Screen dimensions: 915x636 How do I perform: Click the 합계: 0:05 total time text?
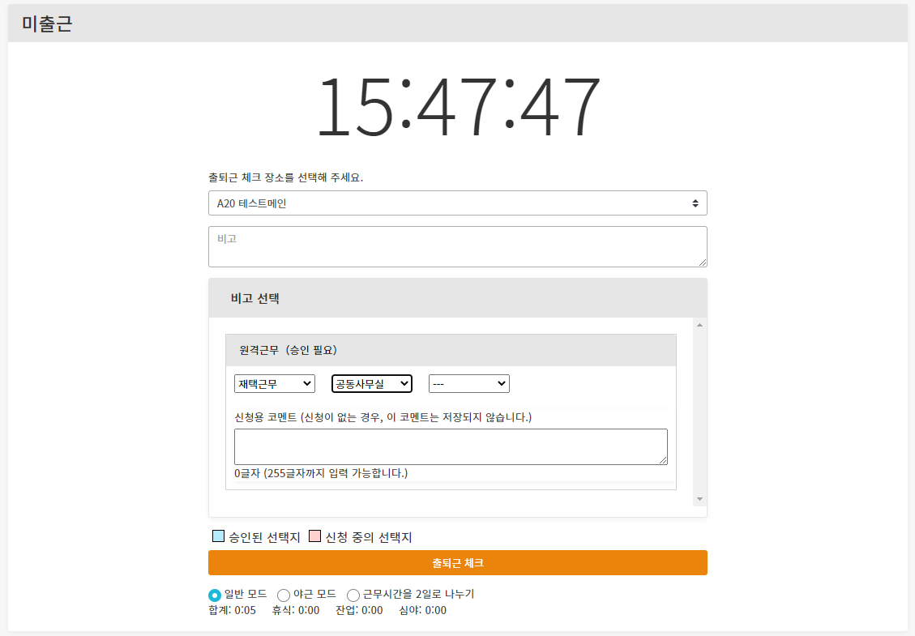pos(232,610)
